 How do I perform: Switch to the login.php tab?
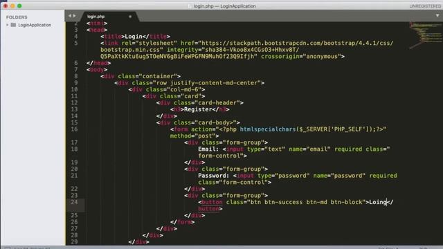pyautogui.click(x=96, y=17)
